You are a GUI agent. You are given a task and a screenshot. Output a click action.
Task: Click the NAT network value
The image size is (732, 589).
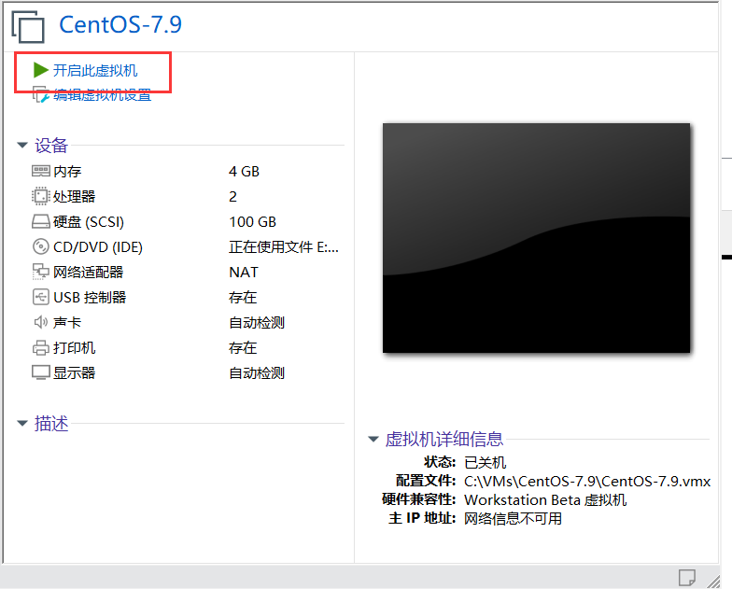click(x=244, y=273)
